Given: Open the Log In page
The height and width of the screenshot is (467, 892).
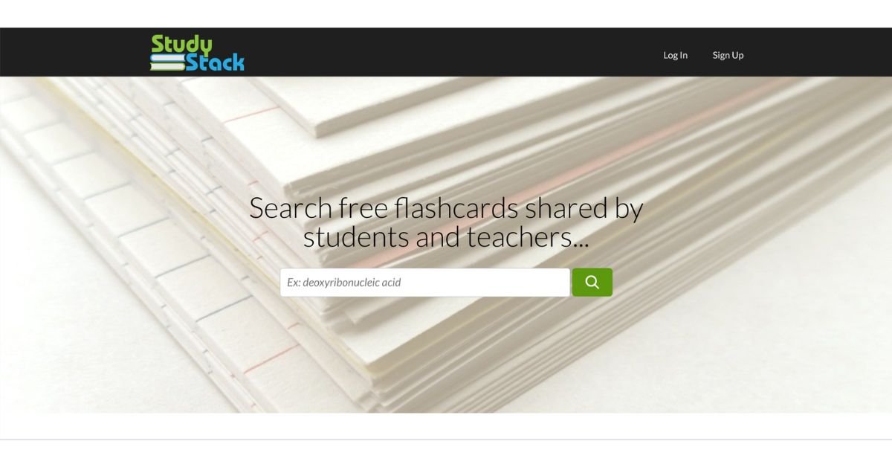Looking at the screenshot, I should tap(676, 55).
